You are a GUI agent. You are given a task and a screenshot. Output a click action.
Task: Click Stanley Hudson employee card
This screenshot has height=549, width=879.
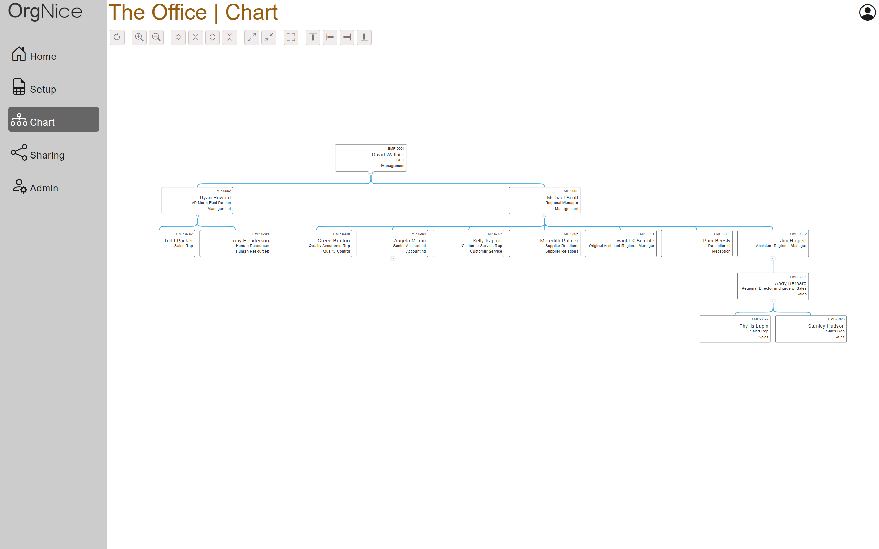click(x=811, y=329)
